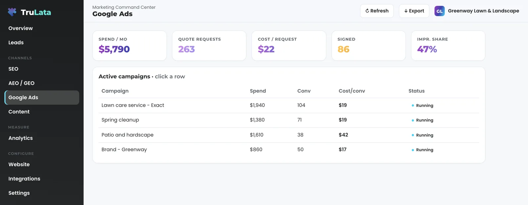Open the Patio and hardscape campaign row
This screenshot has width=528, height=205.
pos(289,135)
